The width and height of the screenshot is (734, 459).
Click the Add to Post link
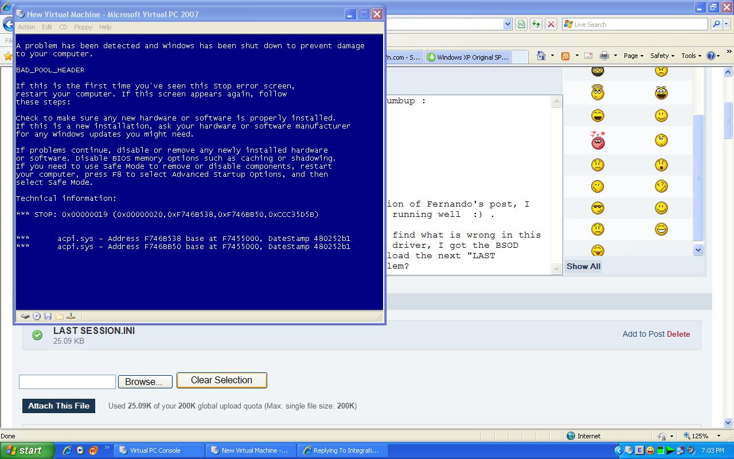pos(643,334)
